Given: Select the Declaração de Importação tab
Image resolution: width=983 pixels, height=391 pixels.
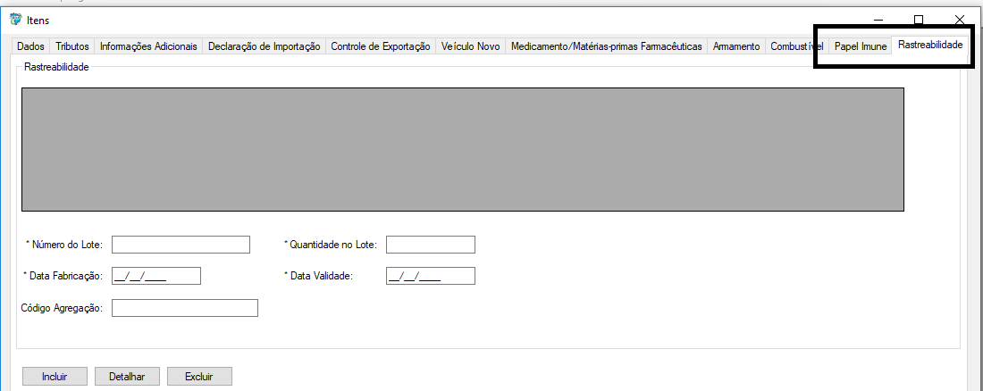Looking at the screenshot, I should click(x=264, y=46).
